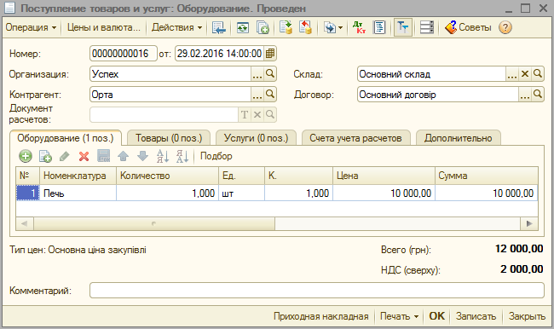Open the go-to related documents dropdown icon

point(333,27)
